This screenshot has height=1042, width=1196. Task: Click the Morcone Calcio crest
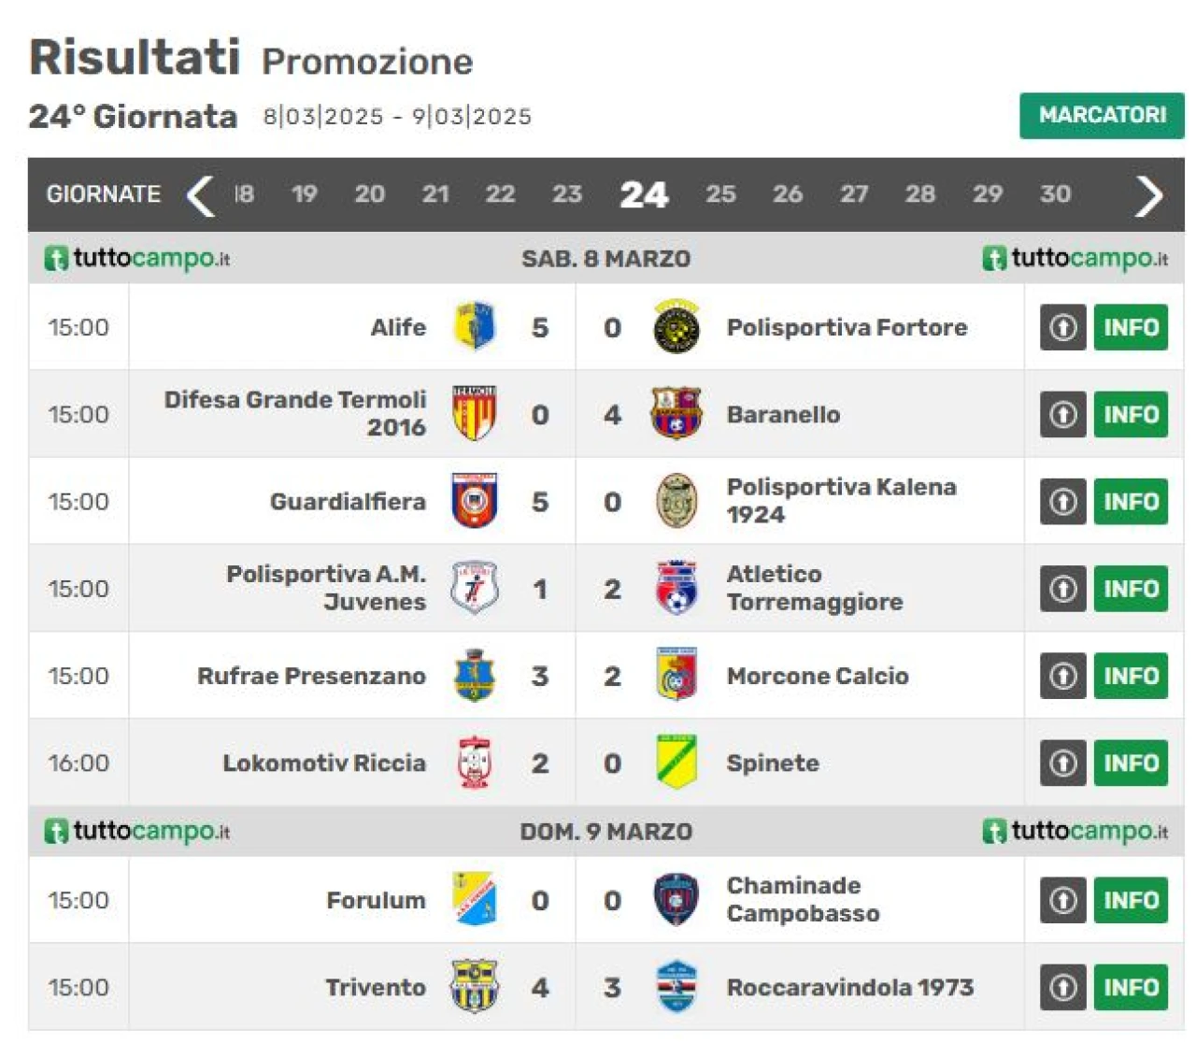(676, 676)
